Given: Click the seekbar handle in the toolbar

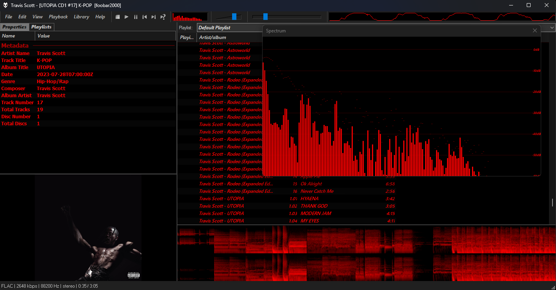Looking at the screenshot, I should [x=265, y=16].
